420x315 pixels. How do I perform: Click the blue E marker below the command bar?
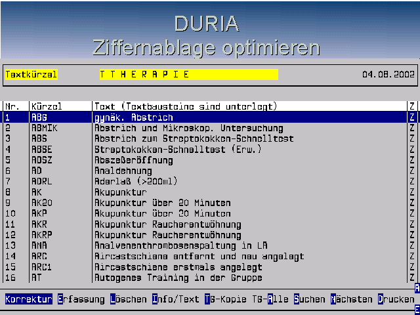coord(417,310)
